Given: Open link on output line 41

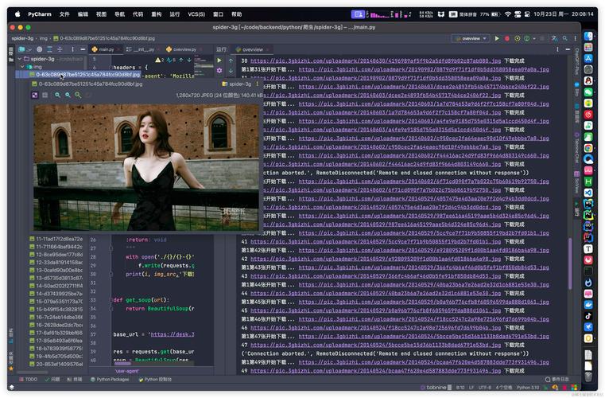Looking at the screenshot, I should point(375,242).
